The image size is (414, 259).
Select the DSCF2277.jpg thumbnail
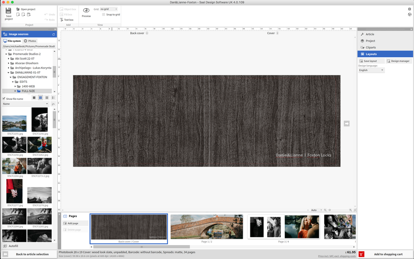(x=14, y=191)
